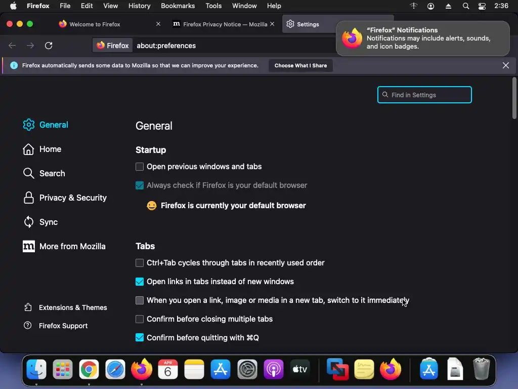Go forward with the forward arrow
Screen dimensions: 518x389
30,46
